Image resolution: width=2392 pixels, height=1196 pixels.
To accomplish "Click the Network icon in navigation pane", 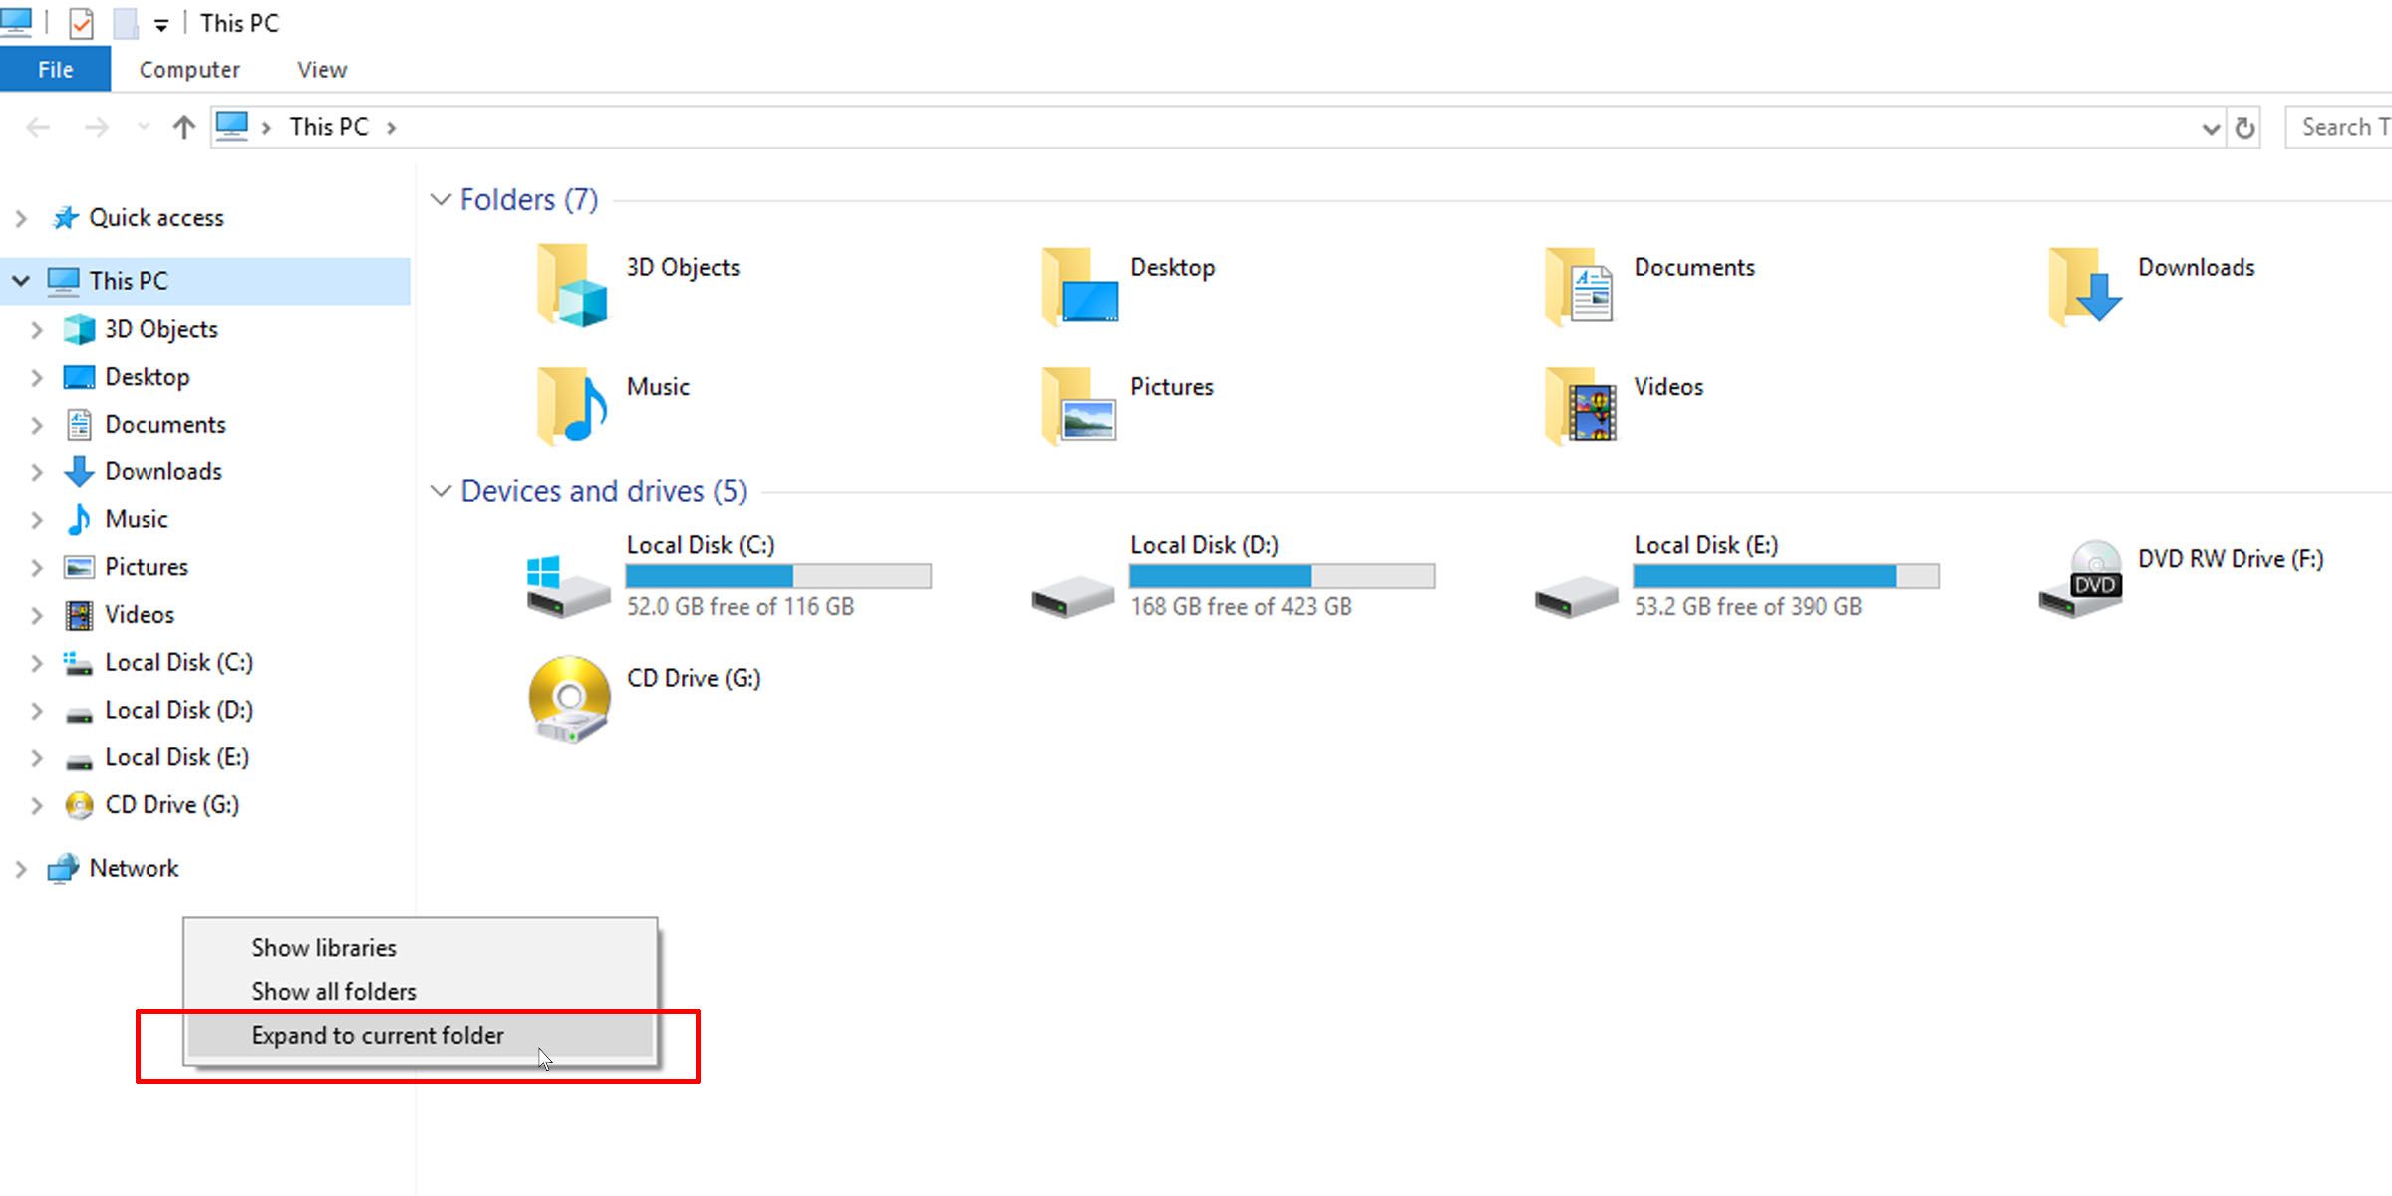I will (63, 869).
